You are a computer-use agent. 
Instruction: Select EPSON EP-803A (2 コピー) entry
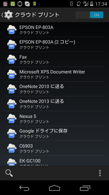[54, 44]
